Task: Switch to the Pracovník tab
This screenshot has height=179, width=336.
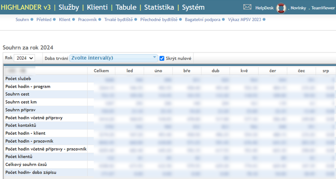Action: pyautogui.click(x=87, y=19)
